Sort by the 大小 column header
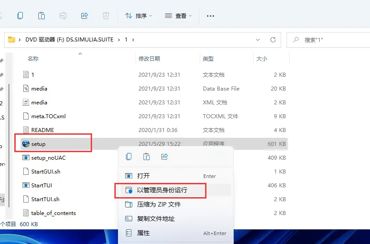This screenshot has height=244, width=370. 262,58
